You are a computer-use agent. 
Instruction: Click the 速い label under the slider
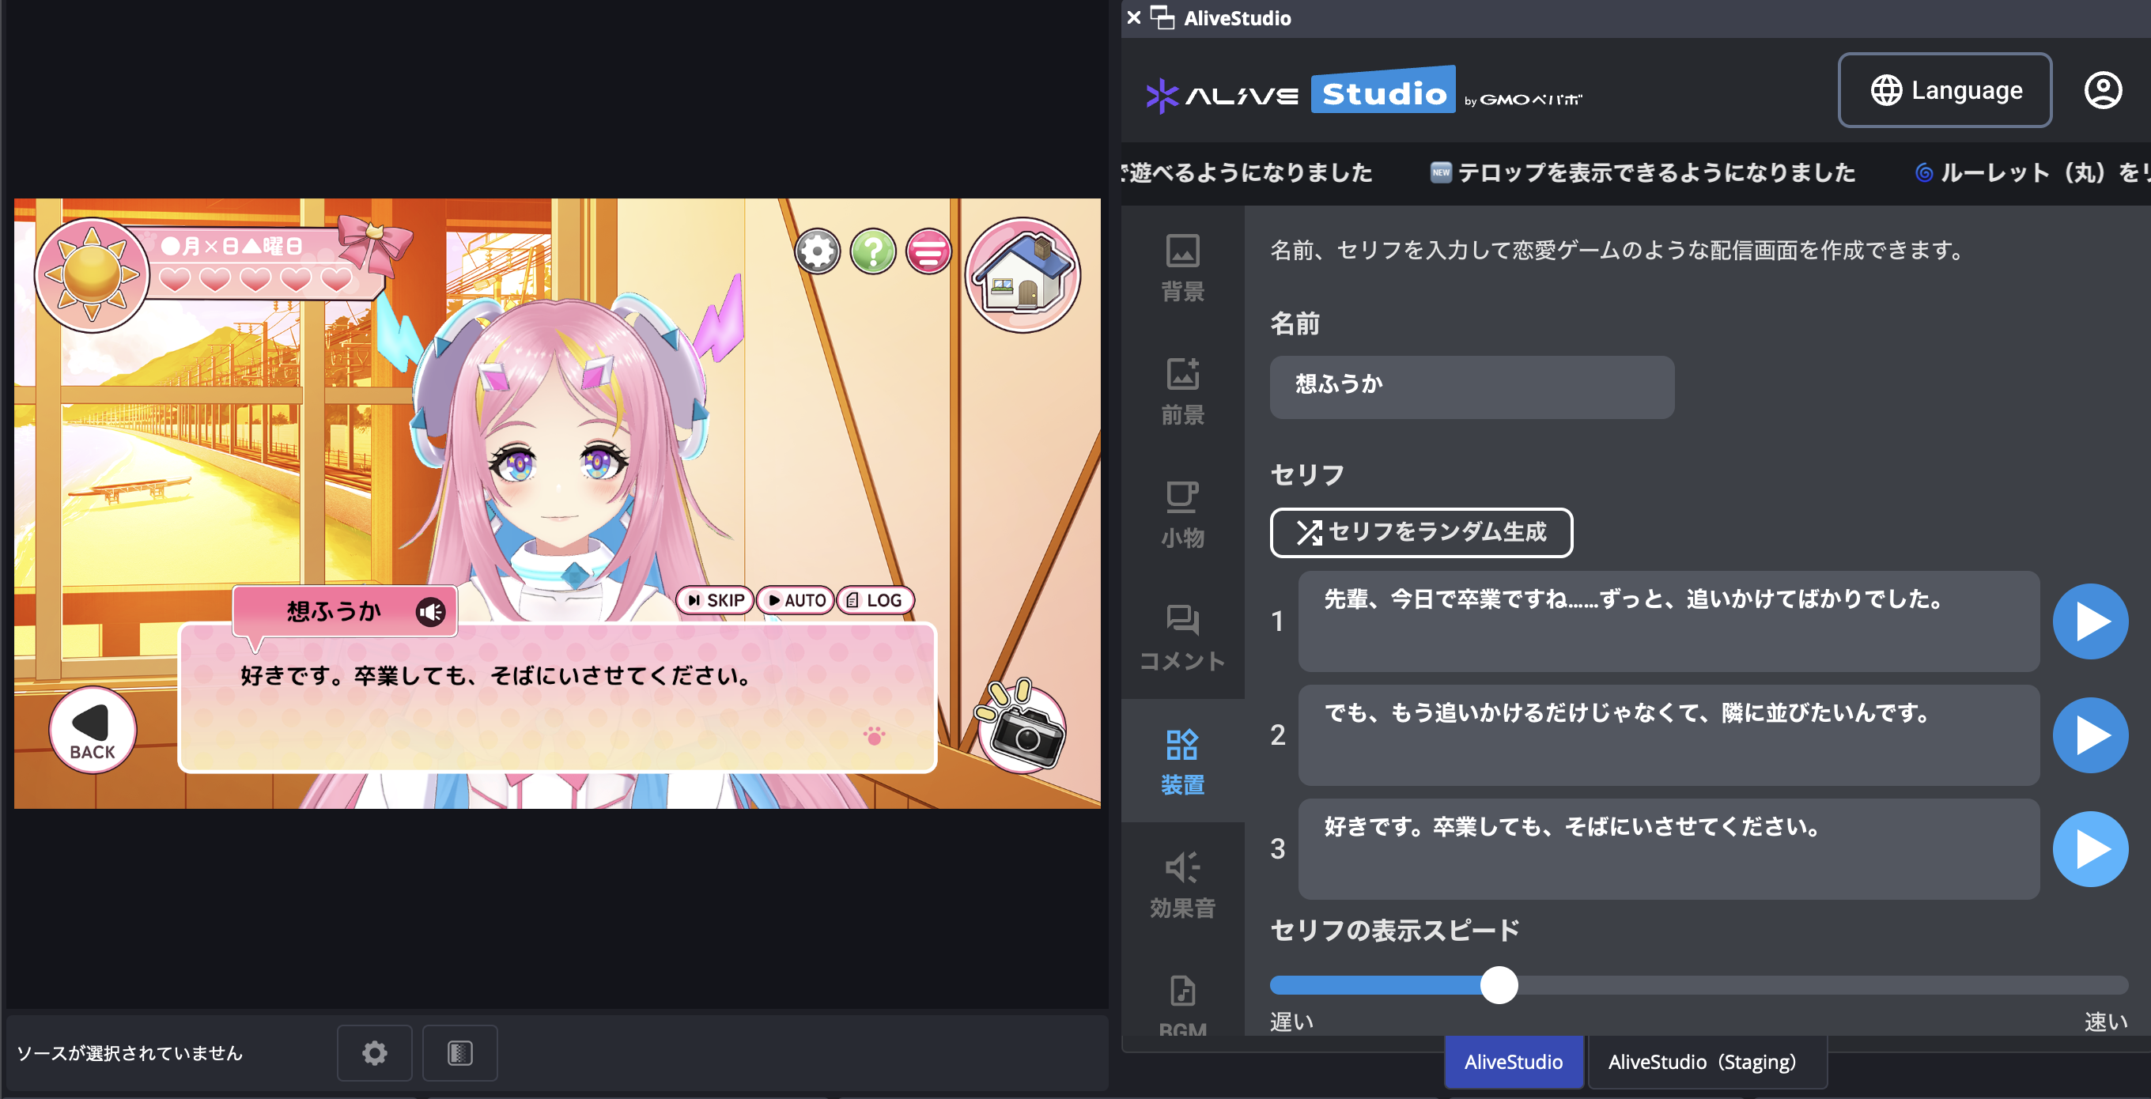2106,1022
